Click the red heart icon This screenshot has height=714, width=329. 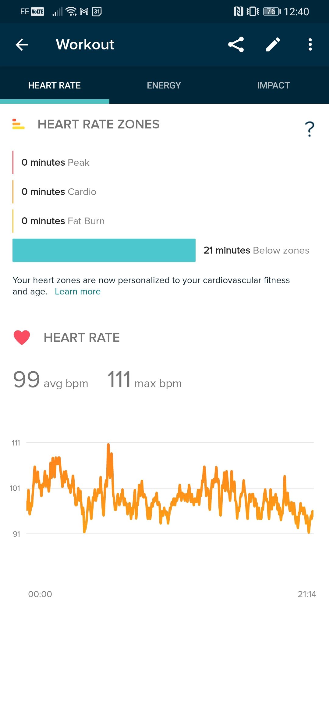coord(22,337)
